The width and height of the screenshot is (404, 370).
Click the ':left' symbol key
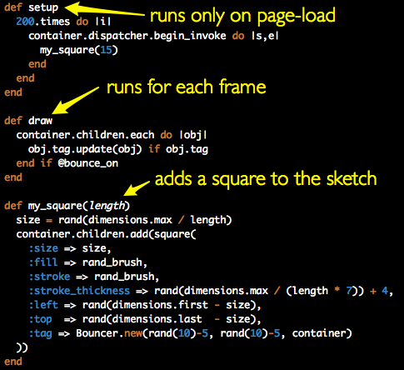(43, 305)
